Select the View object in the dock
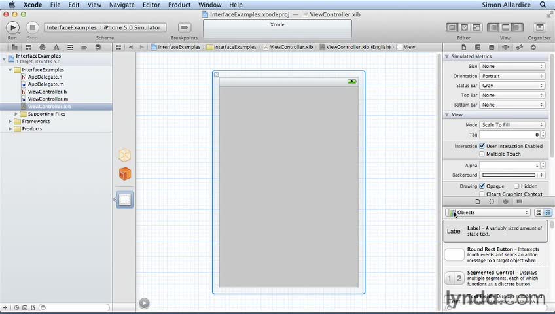The height and width of the screenshot is (314, 555). [124, 200]
